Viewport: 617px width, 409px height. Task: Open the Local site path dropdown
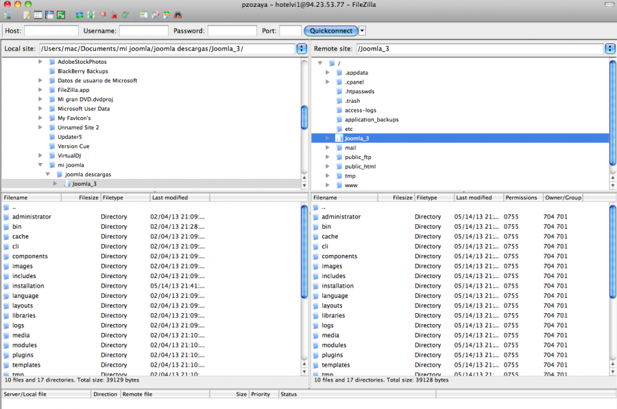point(302,49)
